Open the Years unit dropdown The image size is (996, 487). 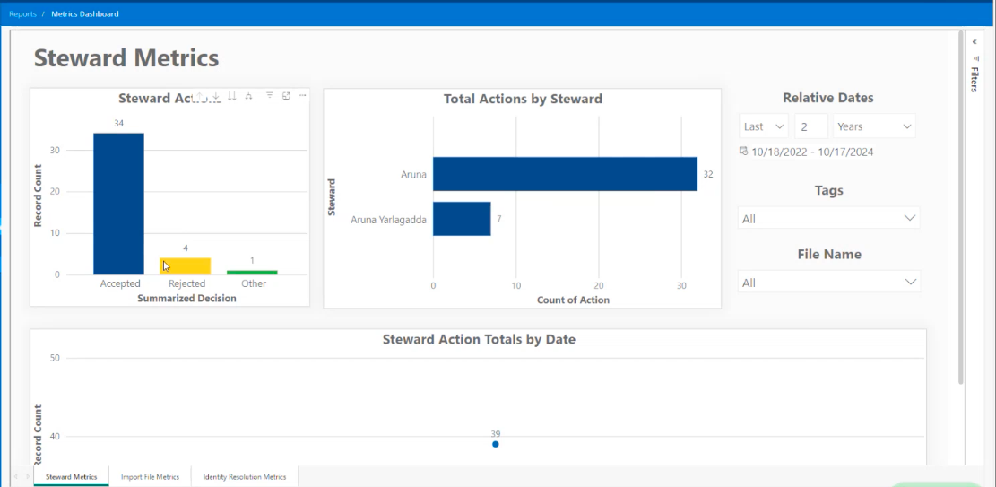click(x=874, y=126)
